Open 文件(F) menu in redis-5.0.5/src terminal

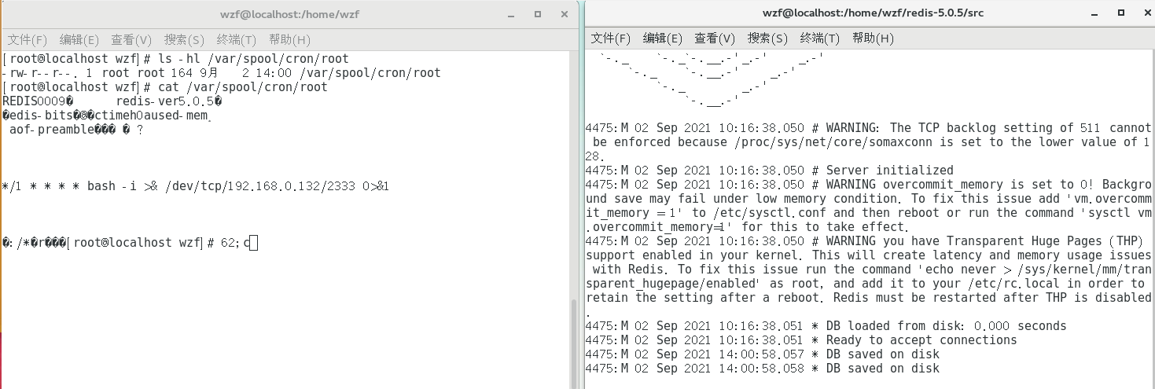(x=611, y=38)
